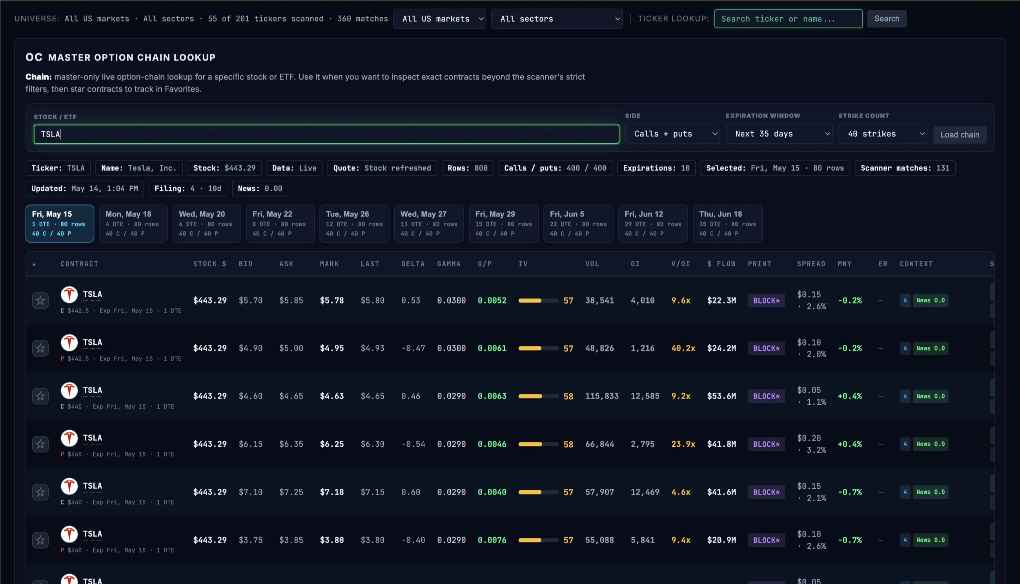Click Tesla logo in $445 put row
Viewport: 1020px width, 584px height.
click(x=69, y=438)
